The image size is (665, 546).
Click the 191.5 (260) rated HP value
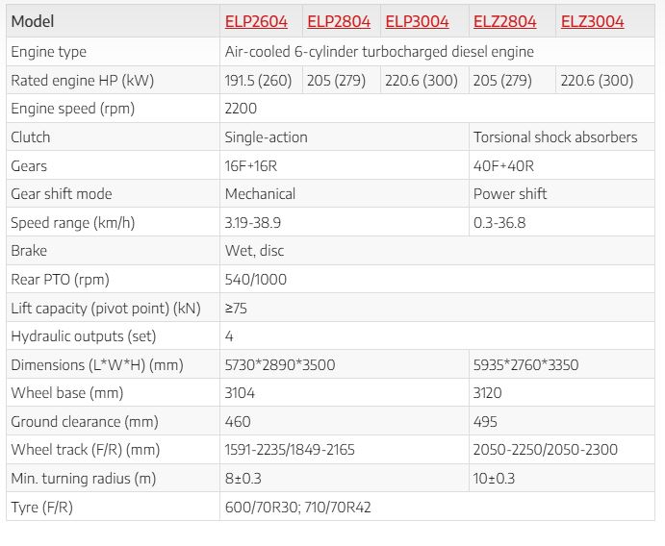258,81
